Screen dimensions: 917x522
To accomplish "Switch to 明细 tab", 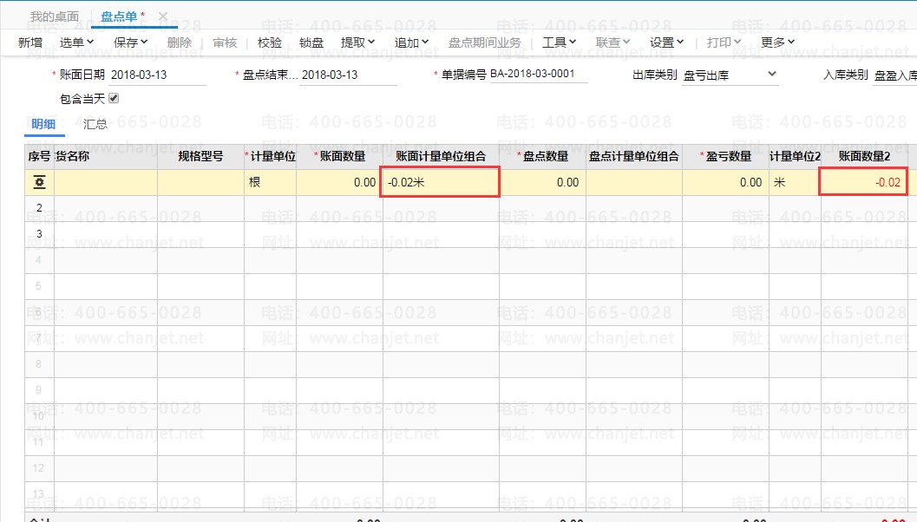I will click(43, 124).
